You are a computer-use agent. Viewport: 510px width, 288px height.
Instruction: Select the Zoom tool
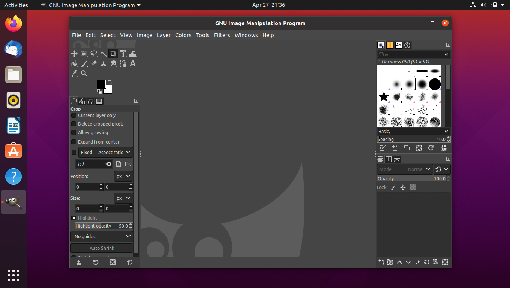tap(84, 73)
